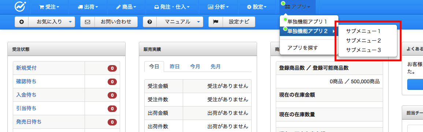Open the 確認待ち link
This screenshot has width=423, height=132.
[26, 81]
